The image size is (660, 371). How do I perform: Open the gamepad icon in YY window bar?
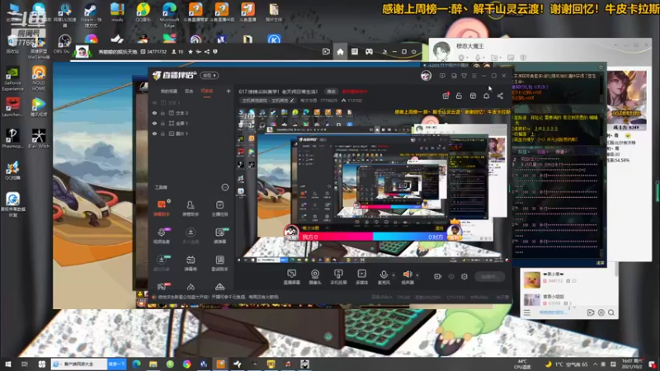coord(369,52)
